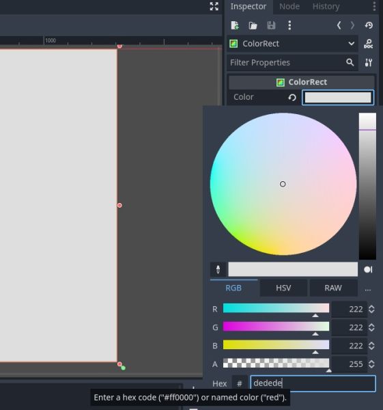This screenshot has width=383, height=410.
Task: Click the Color property label
Action: click(244, 97)
